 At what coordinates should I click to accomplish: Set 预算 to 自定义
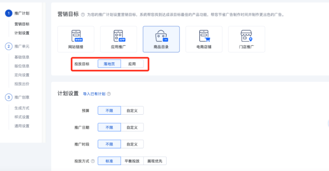click(x=132, y=110)
